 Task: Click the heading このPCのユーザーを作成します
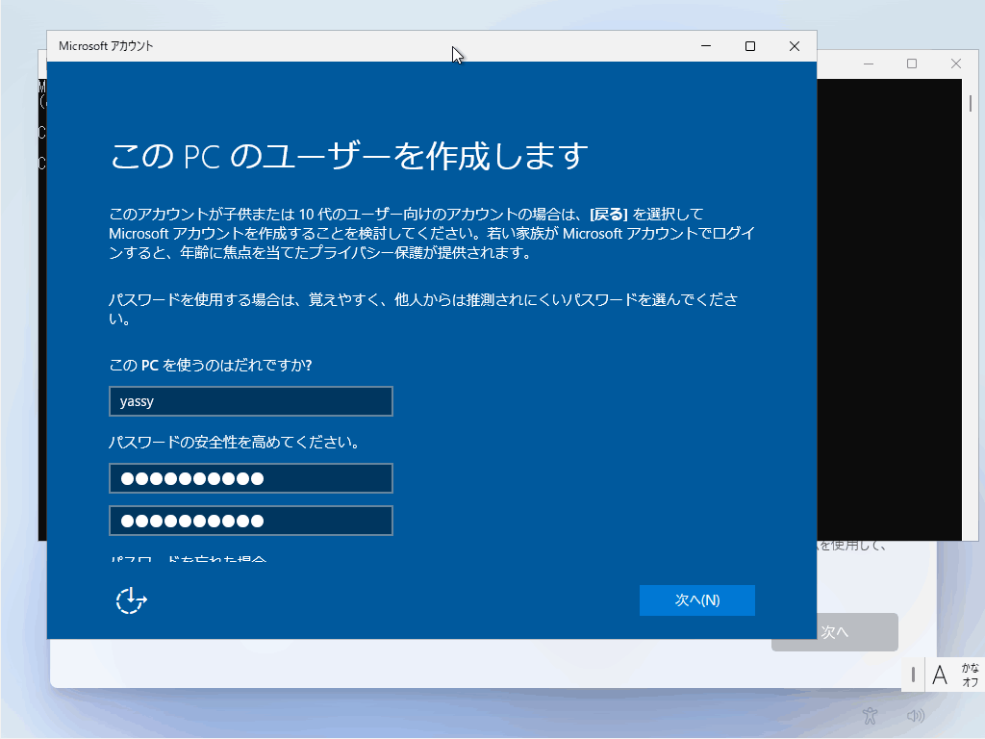tap(349, 156)
